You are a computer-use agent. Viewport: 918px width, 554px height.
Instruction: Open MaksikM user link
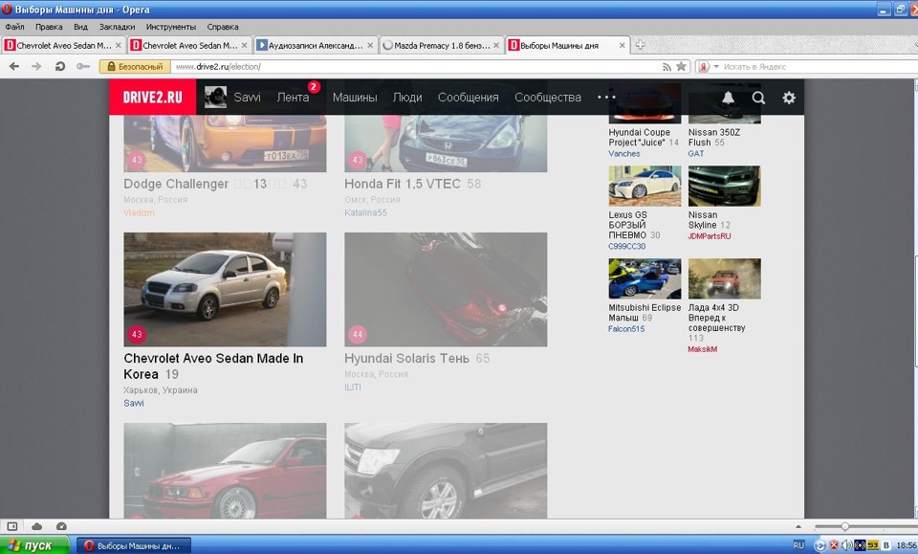(703, 349)
